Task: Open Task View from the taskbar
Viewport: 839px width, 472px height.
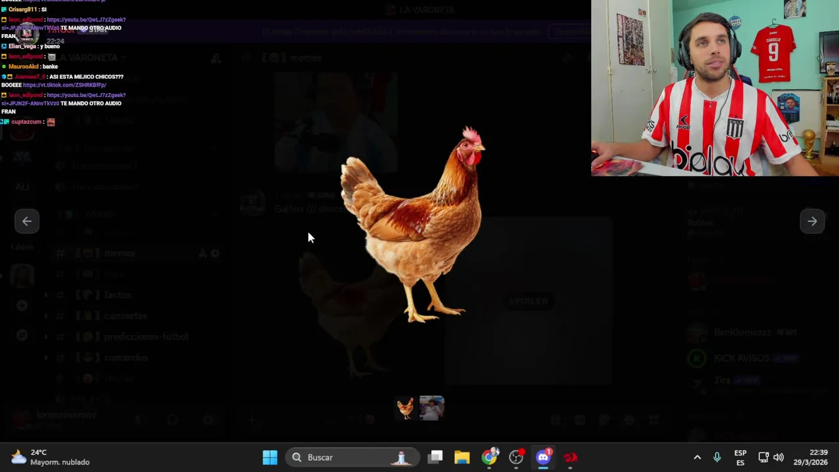Action: (x=435, y=457)
